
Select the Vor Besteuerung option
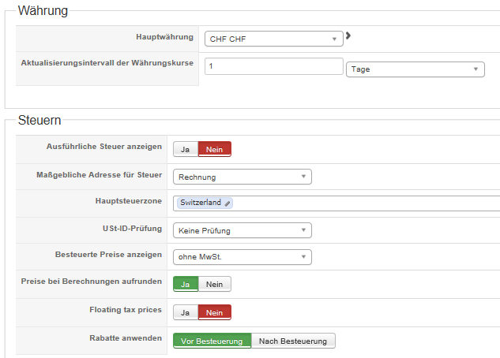point(212,341)
